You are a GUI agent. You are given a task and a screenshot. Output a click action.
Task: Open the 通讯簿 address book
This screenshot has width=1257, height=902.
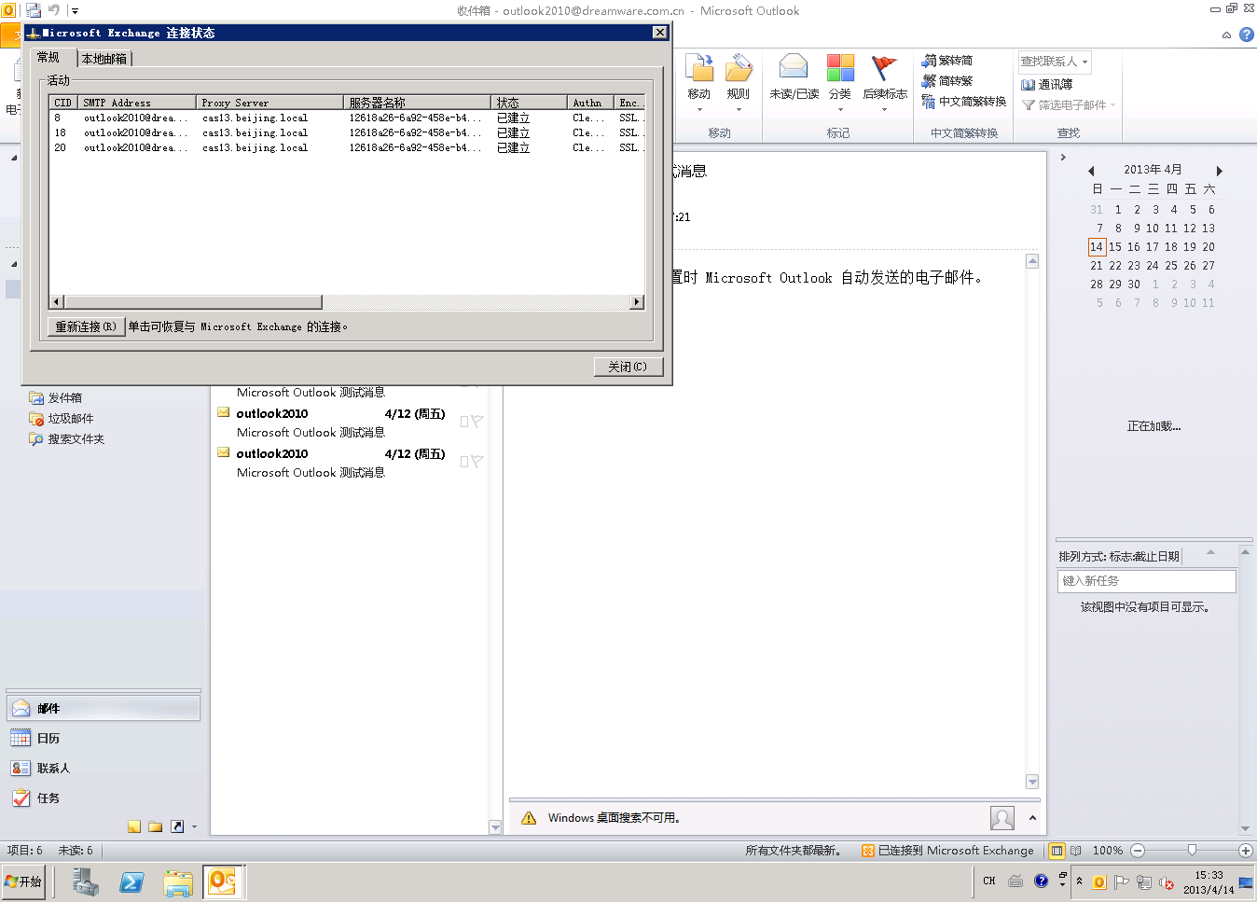1047,84
